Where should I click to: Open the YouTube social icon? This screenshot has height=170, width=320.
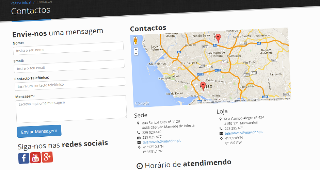35,157
